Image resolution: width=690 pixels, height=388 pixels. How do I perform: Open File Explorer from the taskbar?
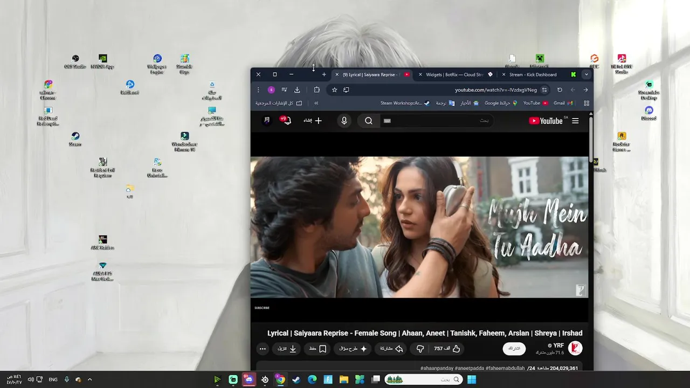coord(343,379)
